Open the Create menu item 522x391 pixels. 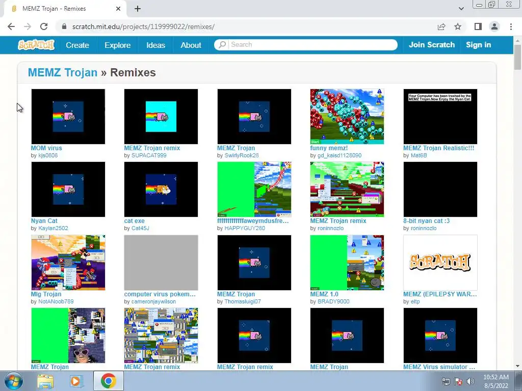pyautogui.click(x=77, y=45)
